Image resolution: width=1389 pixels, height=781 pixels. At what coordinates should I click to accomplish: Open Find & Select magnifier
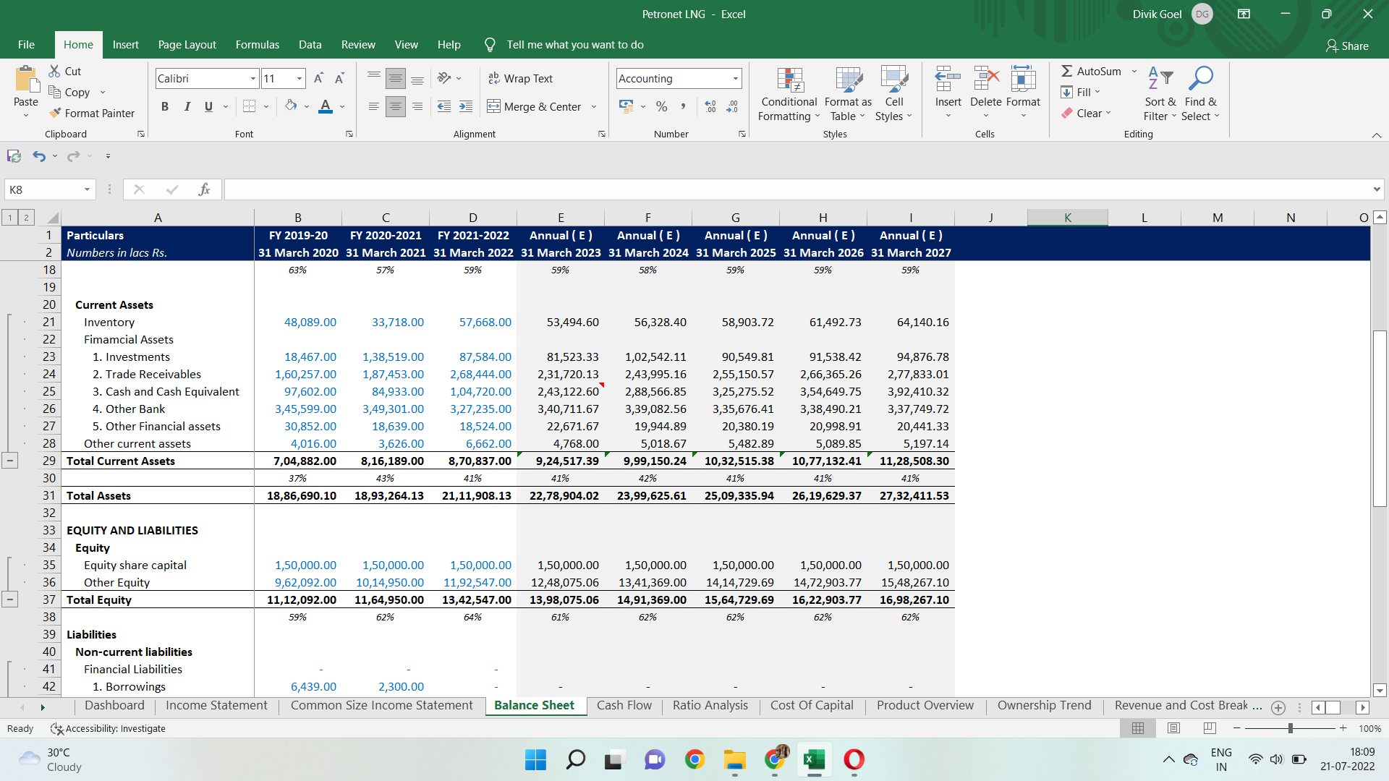1200,94
